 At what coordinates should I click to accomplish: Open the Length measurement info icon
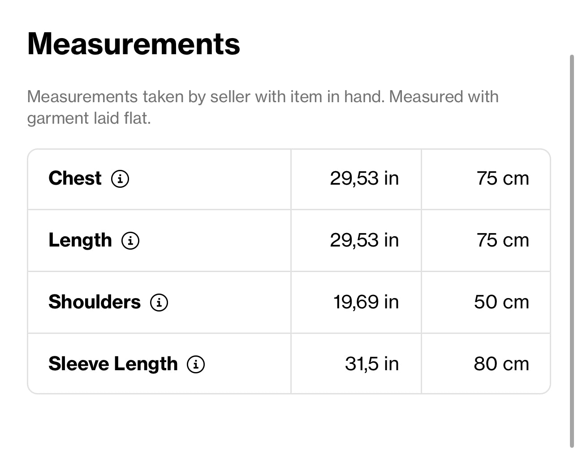tap(130, 241)
